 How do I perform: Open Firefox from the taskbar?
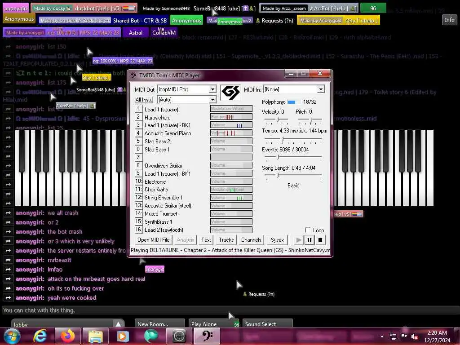[68, 336]
